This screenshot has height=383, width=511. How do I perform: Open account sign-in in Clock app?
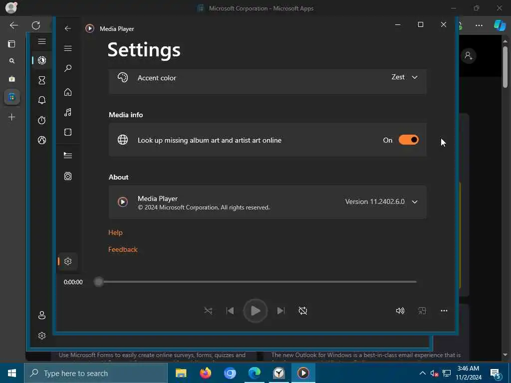[x=42, y=315]
